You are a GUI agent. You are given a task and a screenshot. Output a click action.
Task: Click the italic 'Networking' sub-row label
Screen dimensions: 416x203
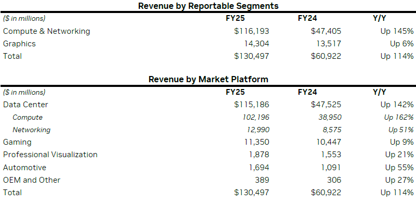point(32,130)
